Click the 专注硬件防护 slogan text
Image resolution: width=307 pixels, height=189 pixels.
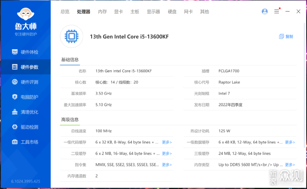pos(26,34)
